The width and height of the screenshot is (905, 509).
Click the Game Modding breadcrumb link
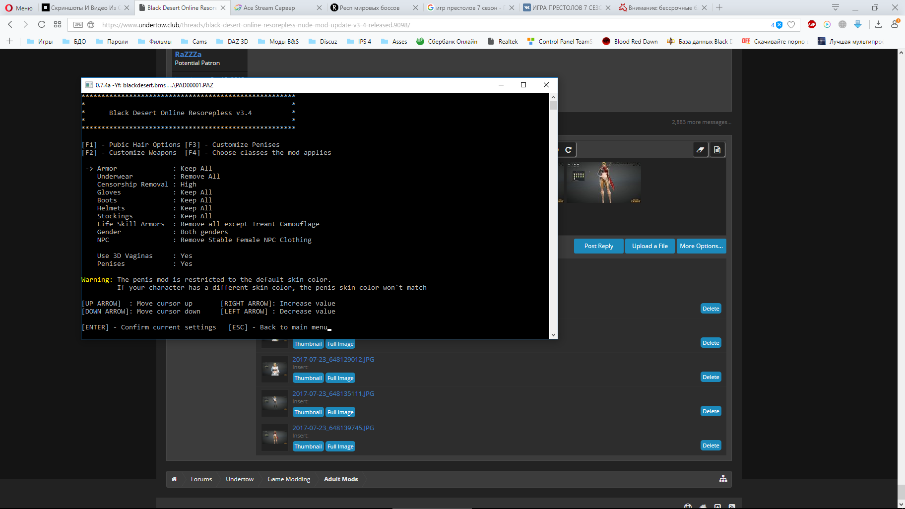pyautogui.click(x=289, y=479)
